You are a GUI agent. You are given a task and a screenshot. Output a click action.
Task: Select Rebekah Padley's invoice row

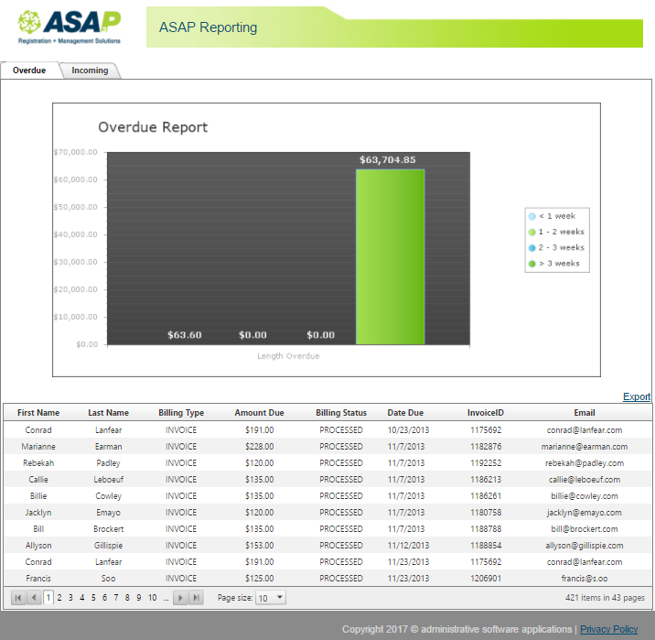point(327,463)
